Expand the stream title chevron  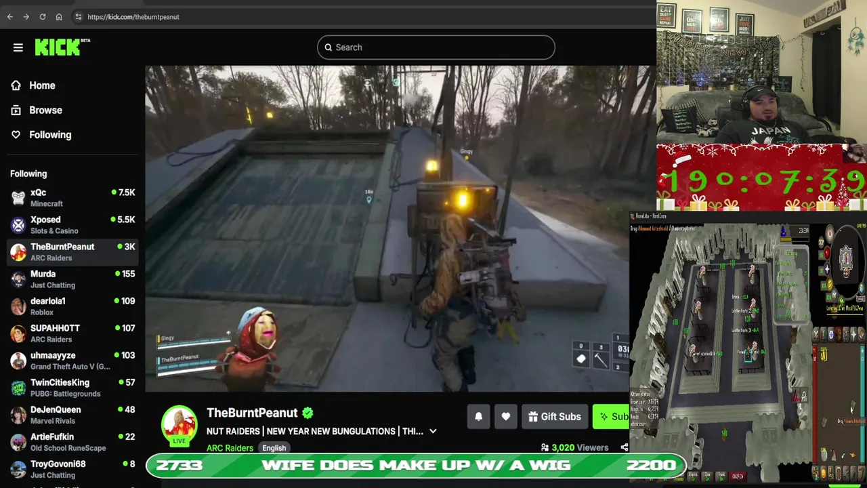click(x=433, y=431)
